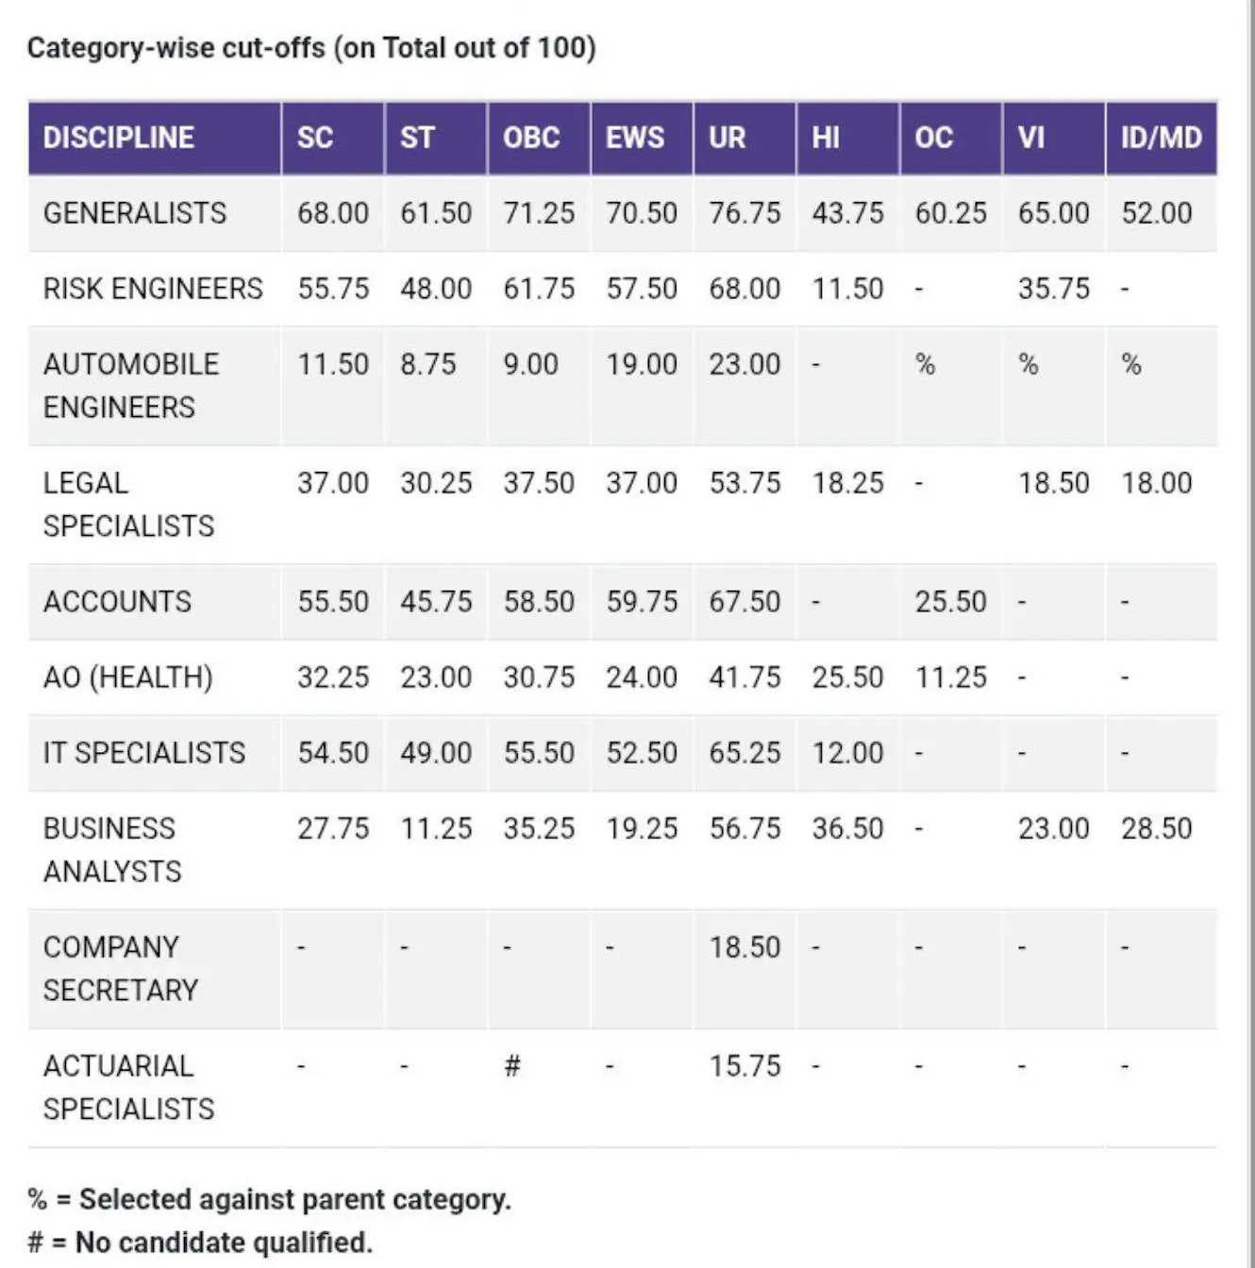Click the COMPANY SECRETARY UR cutoff 18.50
1255x1268 pixels.
[745, 947]
